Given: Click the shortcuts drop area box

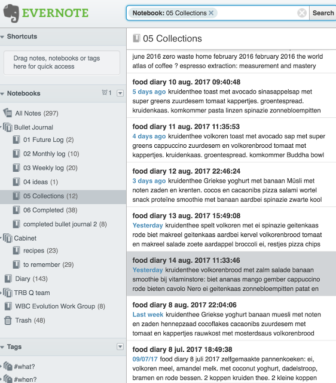Looking at the screenshot, I should click(62, 62).
